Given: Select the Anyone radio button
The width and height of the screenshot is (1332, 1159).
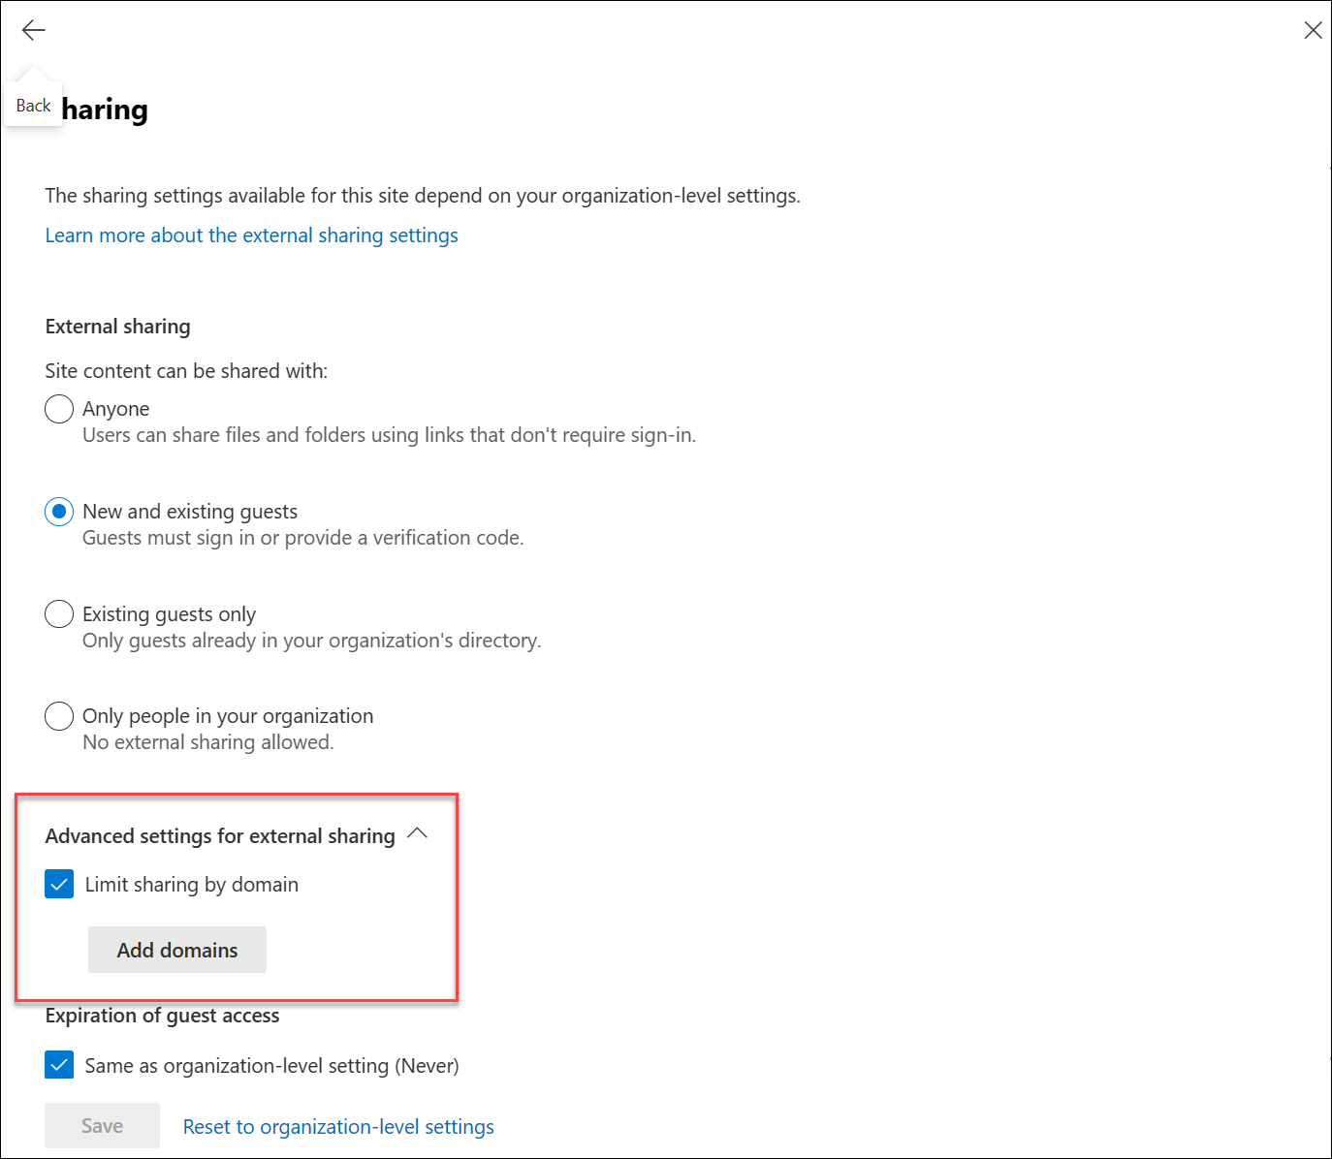Looking at the screenshot, I should (x=59, y=409).
